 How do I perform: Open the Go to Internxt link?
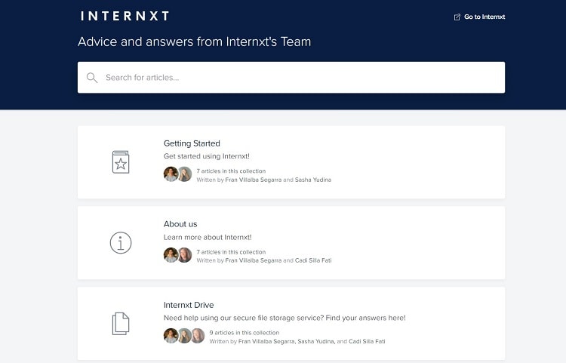[484, 17]
